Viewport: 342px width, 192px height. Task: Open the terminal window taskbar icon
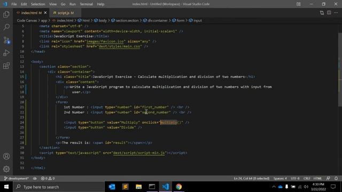(152, 187)
